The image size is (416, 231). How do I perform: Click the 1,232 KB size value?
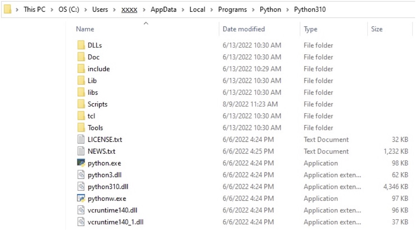point(396,151)
